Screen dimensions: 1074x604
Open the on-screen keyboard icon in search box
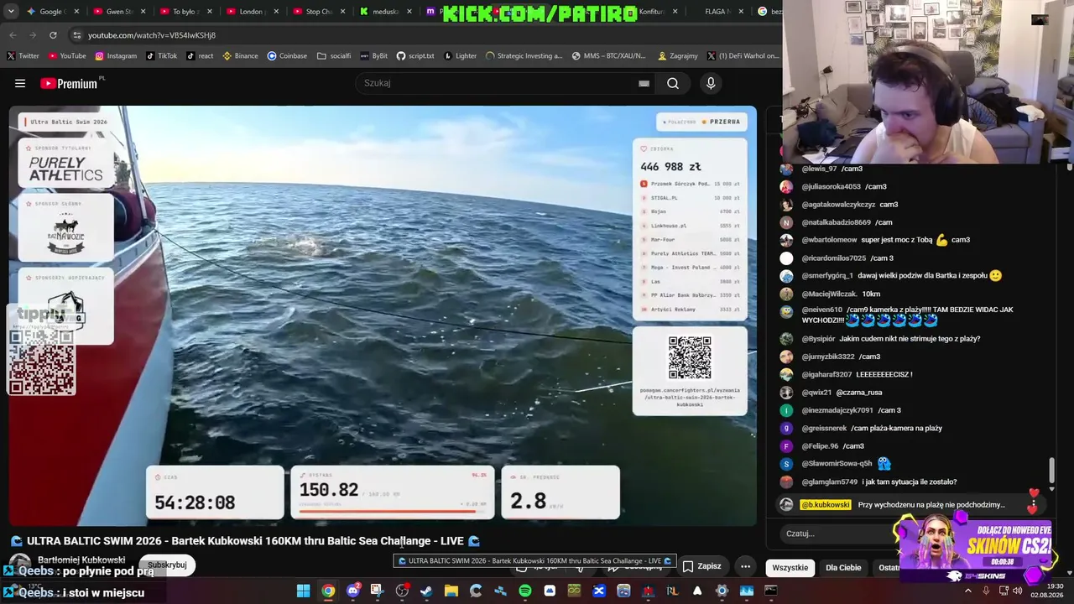point(644,83)
